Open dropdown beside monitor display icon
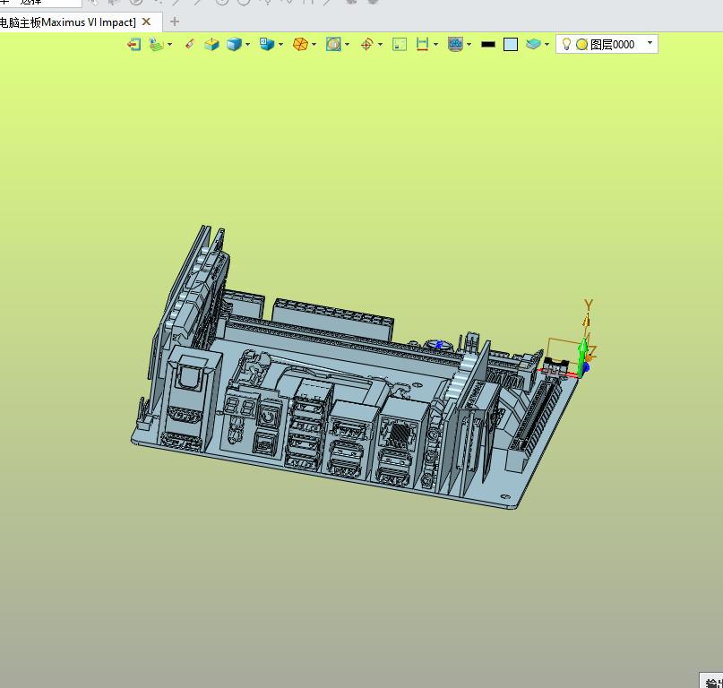This screenshot has height=688, width=723. coord(469,44)
